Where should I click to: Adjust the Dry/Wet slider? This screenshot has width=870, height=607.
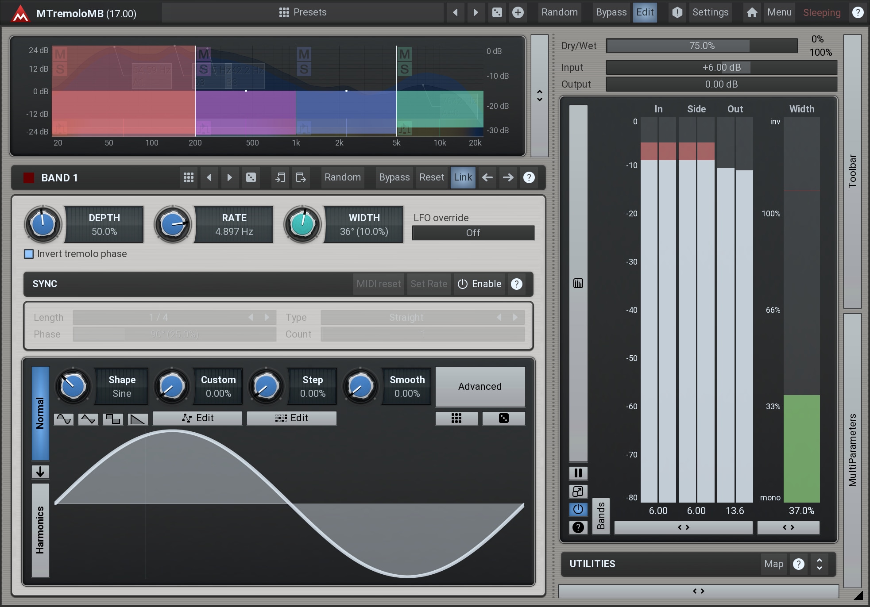702,46
